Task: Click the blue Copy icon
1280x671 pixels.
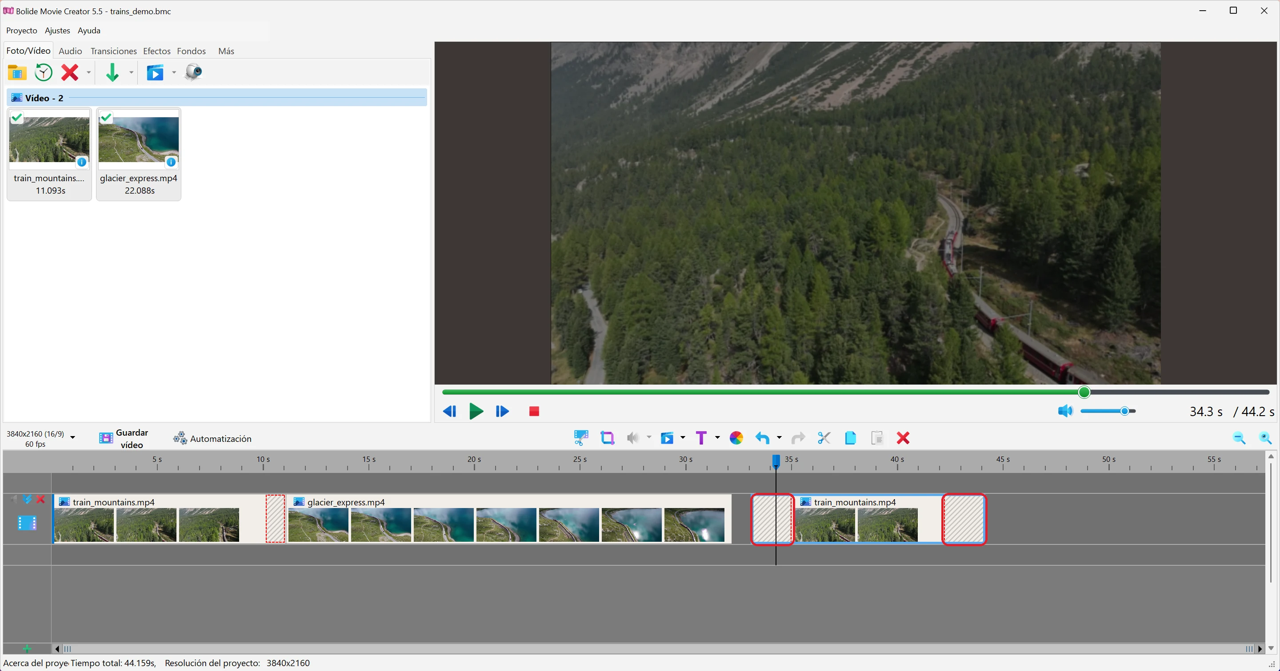Action: tap(850, 438)
